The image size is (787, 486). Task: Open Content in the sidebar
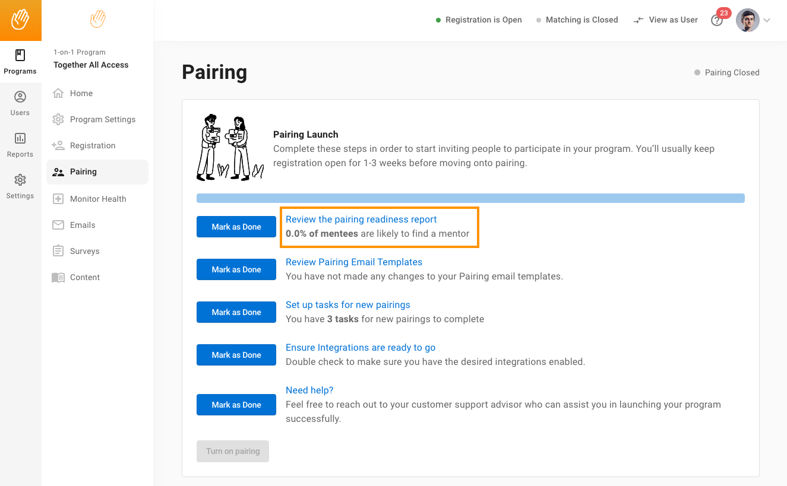pos(85,277)
